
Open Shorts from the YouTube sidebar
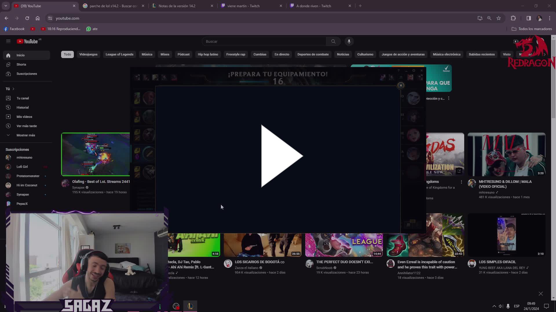[21, 64]
